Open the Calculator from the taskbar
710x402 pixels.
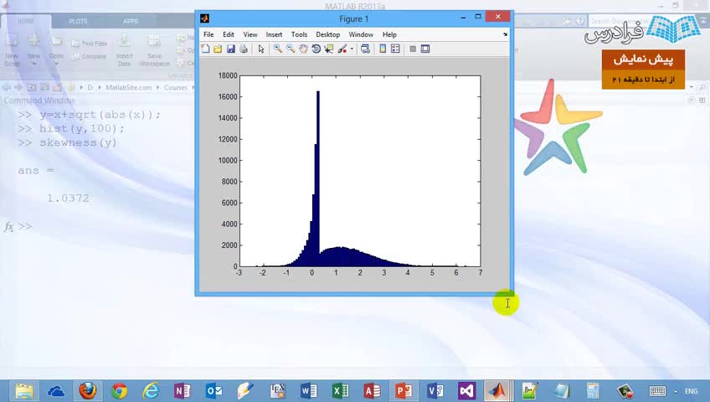click(x=593, y=391)
